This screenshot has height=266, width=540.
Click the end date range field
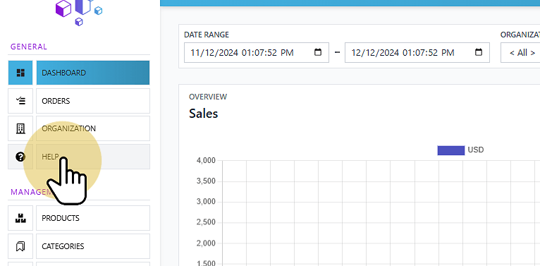click(x=417, y=53)
